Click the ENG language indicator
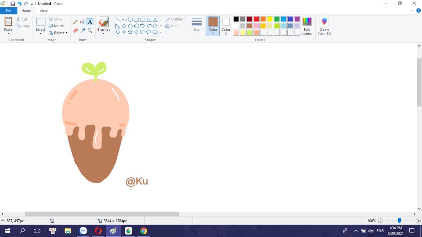Image resolution: width=422 pixels, height=237 pixels. click(380, 231)
